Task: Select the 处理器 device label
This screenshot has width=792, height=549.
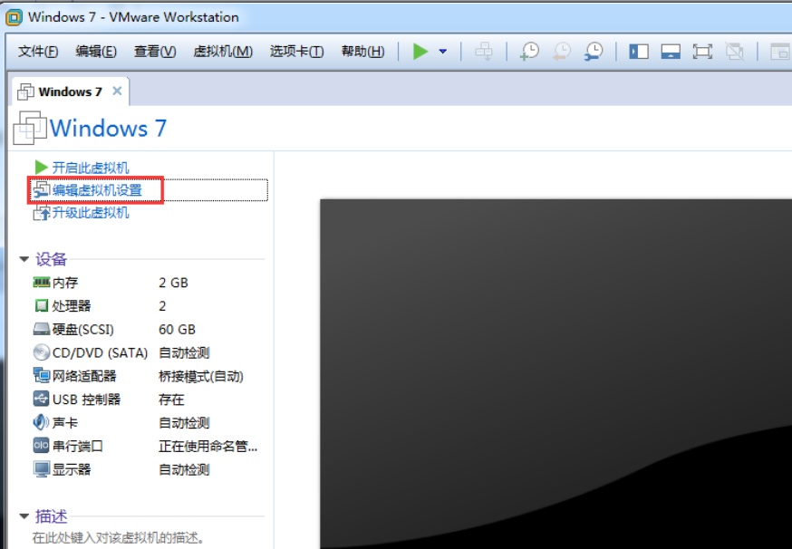Action: [x=72, y=306]
